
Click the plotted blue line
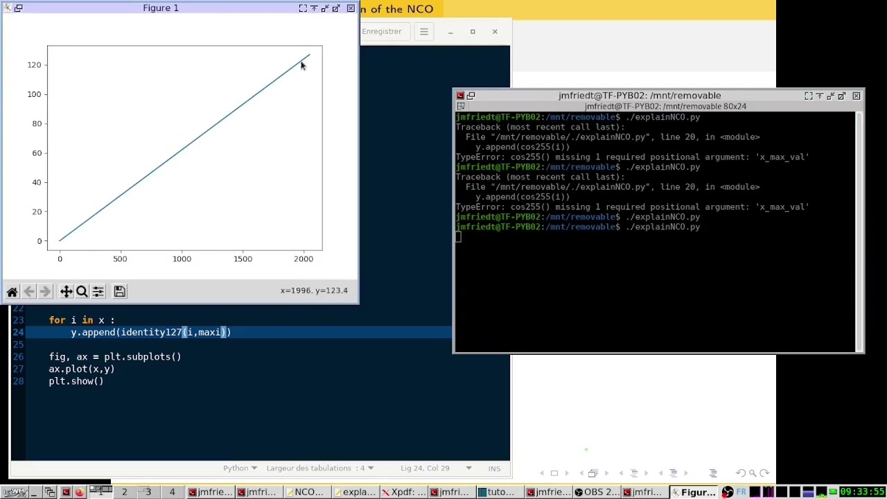[184, 148]
